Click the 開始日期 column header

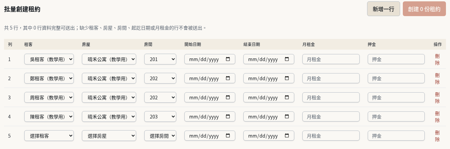[192, 44]
